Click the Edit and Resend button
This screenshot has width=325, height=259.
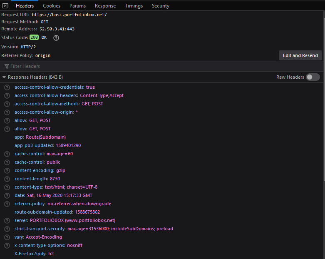(300, 55)
